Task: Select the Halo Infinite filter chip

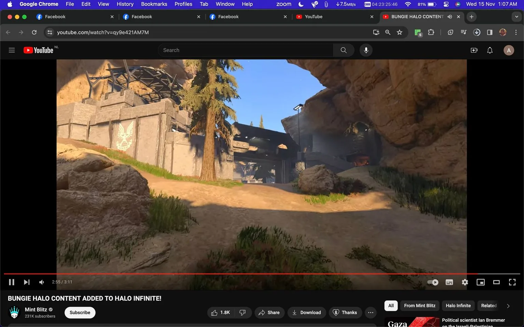Action: pyautogui.click(x=458, y=306)
